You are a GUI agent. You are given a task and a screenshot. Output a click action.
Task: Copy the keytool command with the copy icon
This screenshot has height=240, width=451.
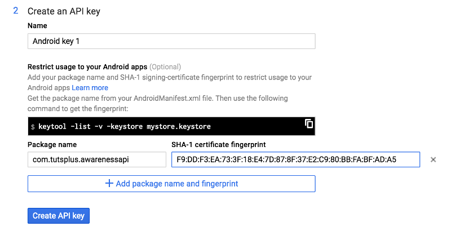tap(309, 124)
